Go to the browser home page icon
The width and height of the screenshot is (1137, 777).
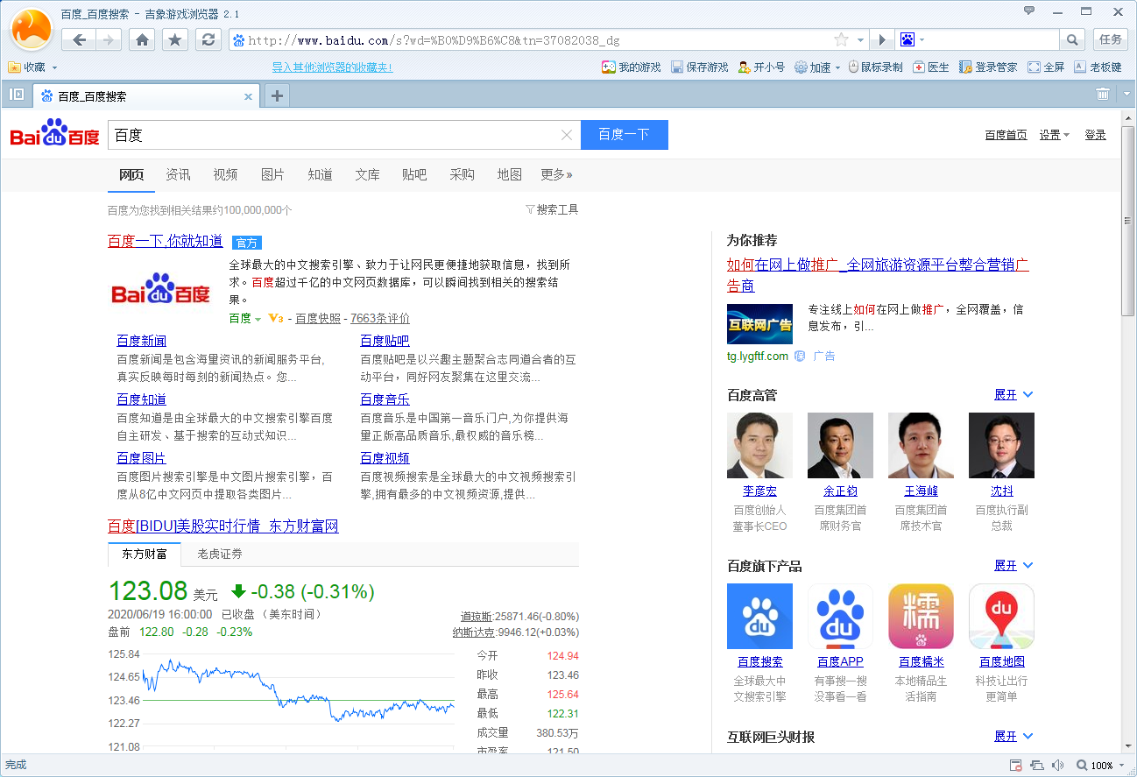click(x=142, y=39)
